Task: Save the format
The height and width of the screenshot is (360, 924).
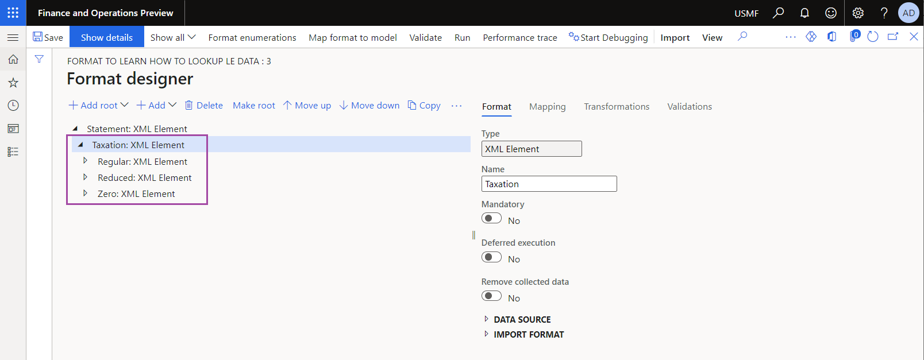Action: coord(48,37)
